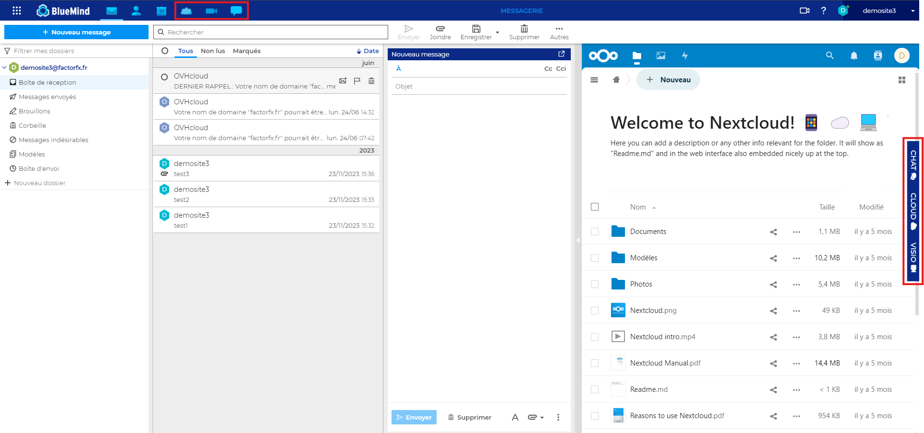The width and height of the screenshot is (924, 433).
Task: Open Nextcloud search magnifier
Action: (830, 56)
